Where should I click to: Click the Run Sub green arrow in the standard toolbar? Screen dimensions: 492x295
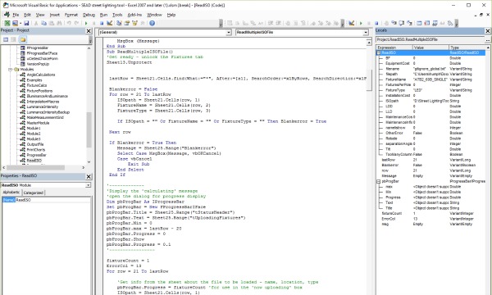(86, 23)
